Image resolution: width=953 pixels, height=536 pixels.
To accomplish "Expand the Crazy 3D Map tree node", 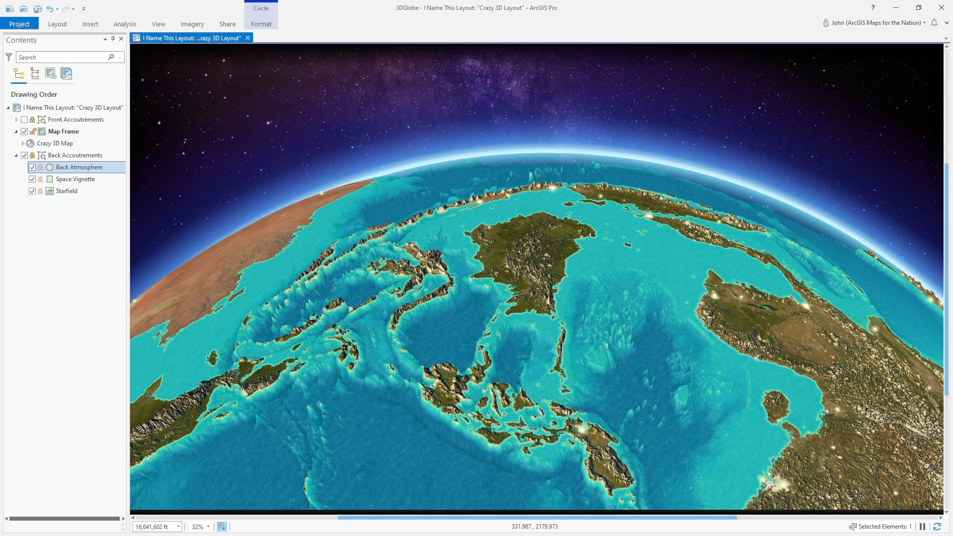I will click(x=23, y=143).
